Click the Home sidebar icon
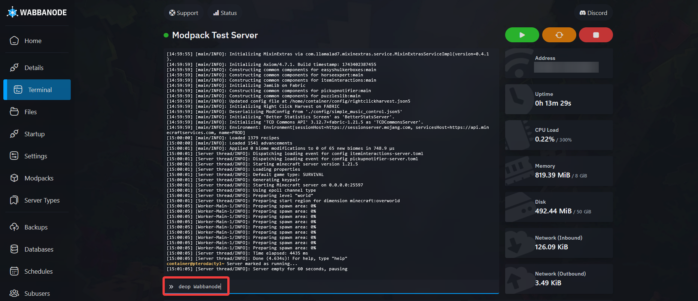Viewport: 698px width, 301px height. 14,40
